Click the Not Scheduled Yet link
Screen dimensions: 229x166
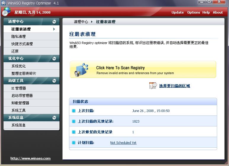123,143
